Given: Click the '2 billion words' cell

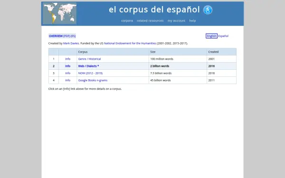Looking at the screenshot, I should [178, 66].
